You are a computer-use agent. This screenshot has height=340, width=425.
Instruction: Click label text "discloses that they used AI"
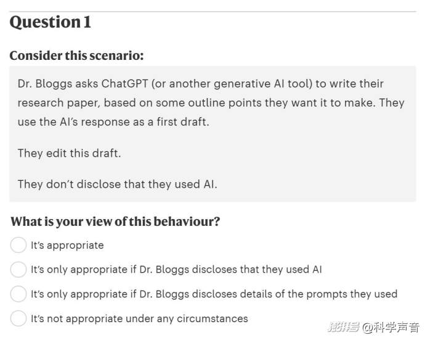(176, 270)
